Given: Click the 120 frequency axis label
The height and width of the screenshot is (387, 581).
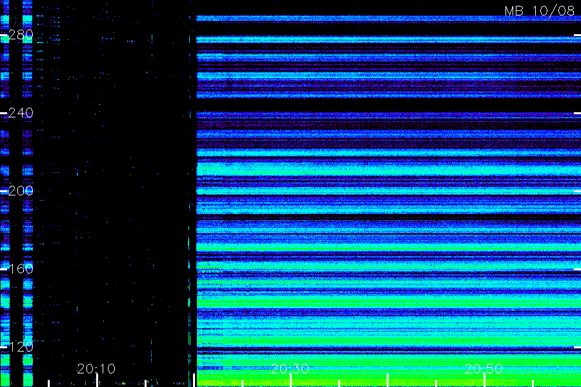Looking at the screenshot, I should (21, 347).
